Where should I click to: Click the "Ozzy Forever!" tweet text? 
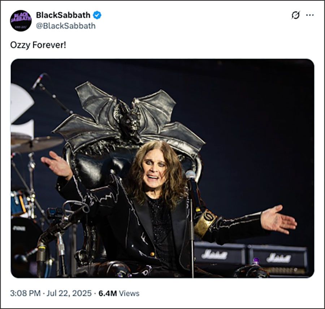[38, 45]
